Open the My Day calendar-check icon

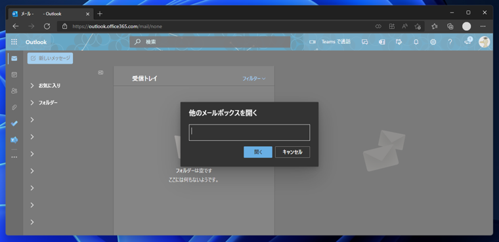399,42
